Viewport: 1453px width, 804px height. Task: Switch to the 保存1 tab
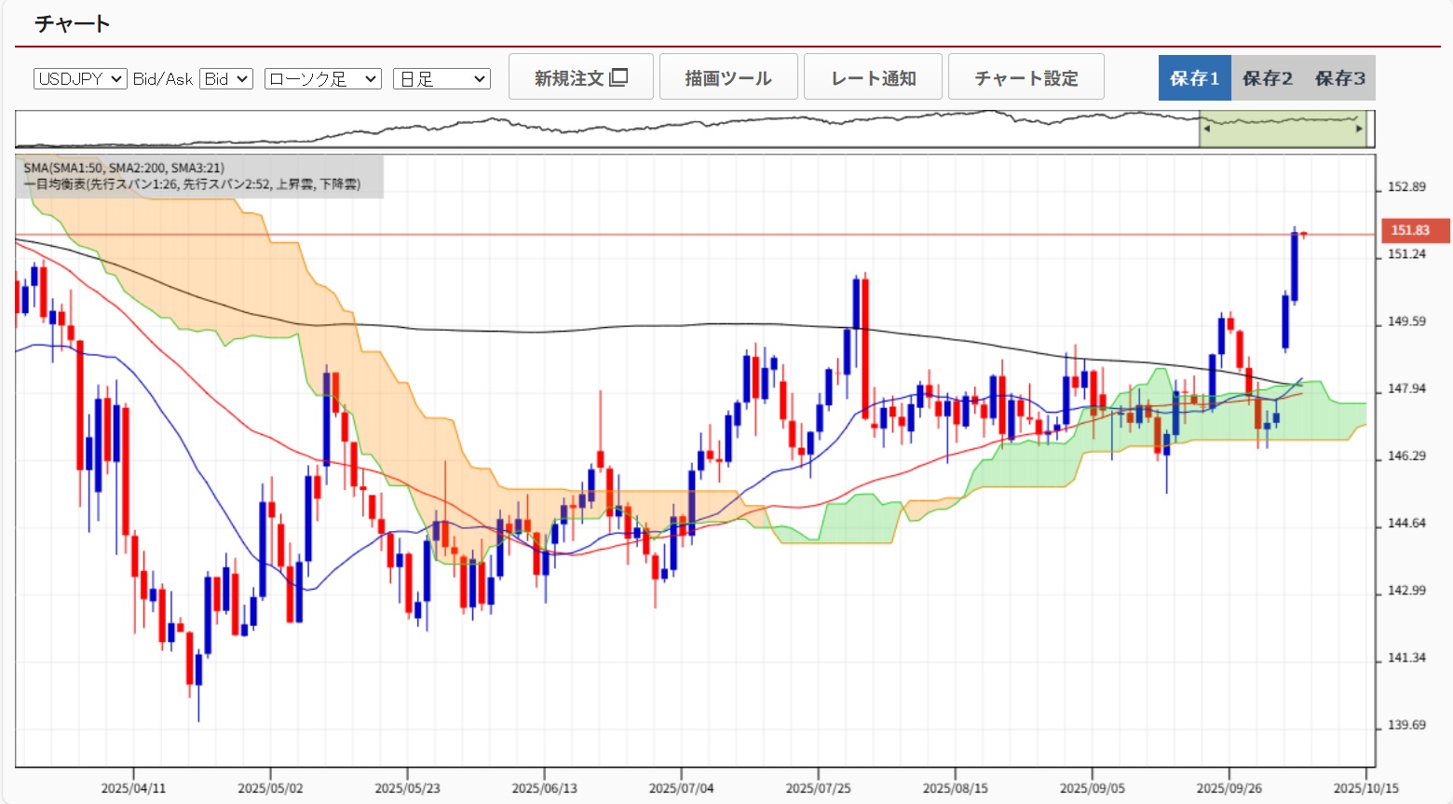pos(1194,78)
